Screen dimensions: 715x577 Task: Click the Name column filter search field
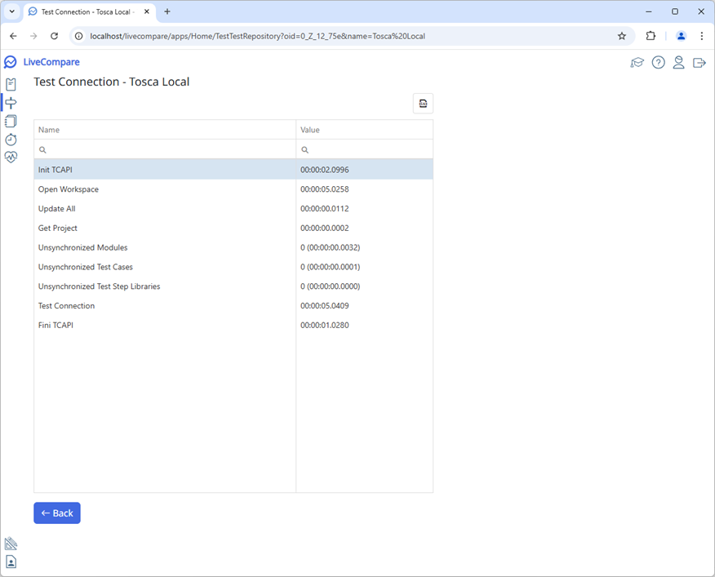coord(163,149)
